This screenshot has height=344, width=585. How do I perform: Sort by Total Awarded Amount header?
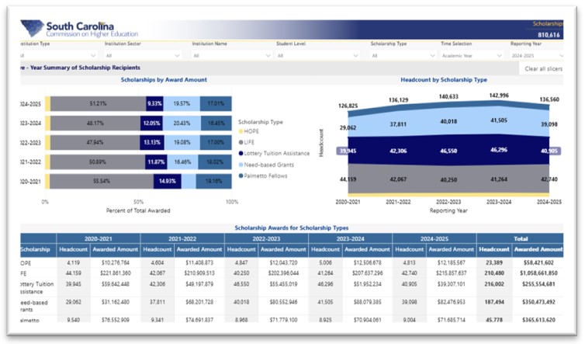click(538, 249)
